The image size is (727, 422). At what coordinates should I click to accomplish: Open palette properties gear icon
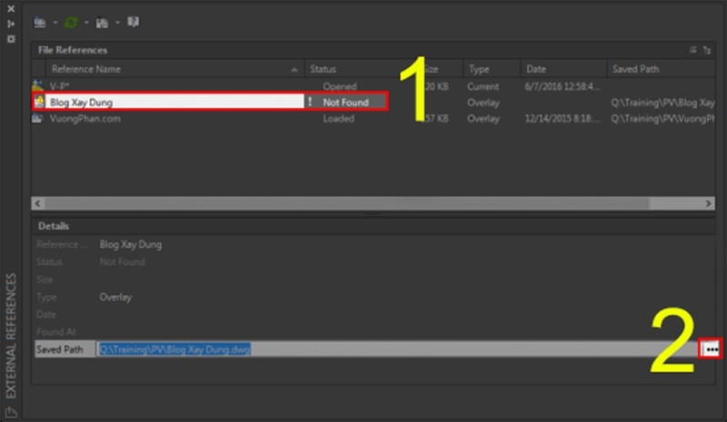tap(11, 39)
